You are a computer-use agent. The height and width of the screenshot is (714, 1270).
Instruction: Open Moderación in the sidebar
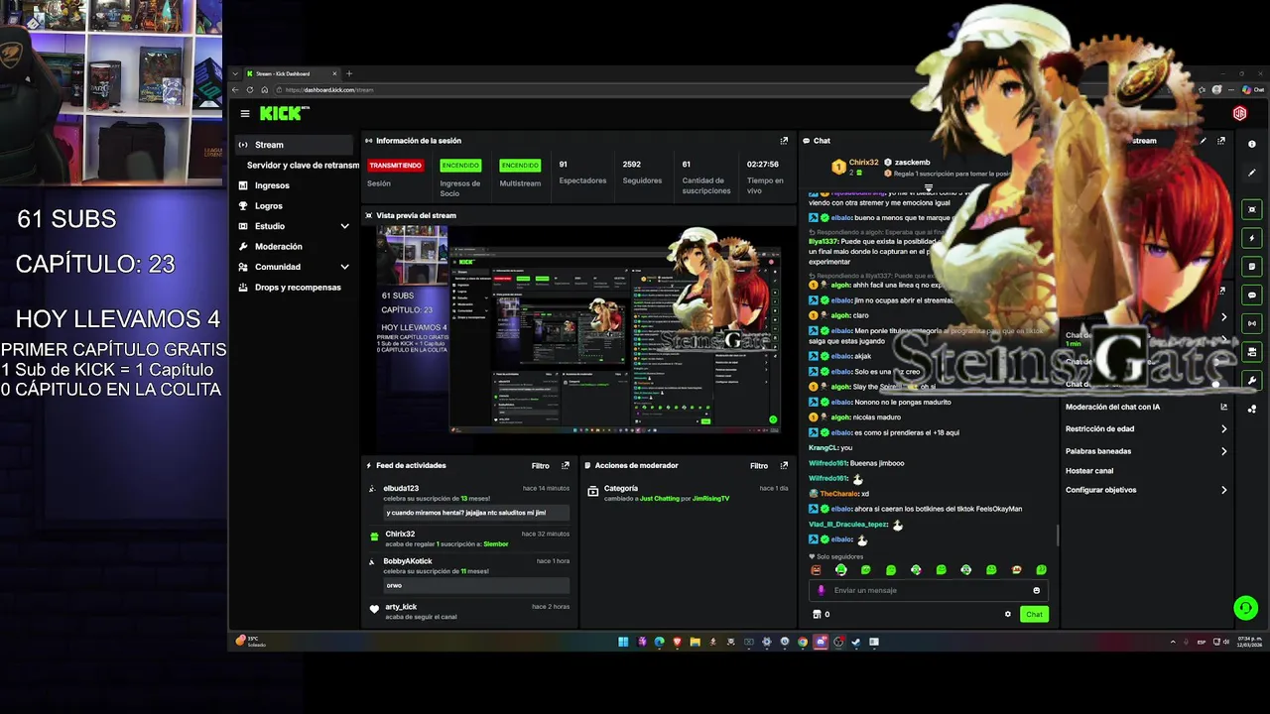278,246
